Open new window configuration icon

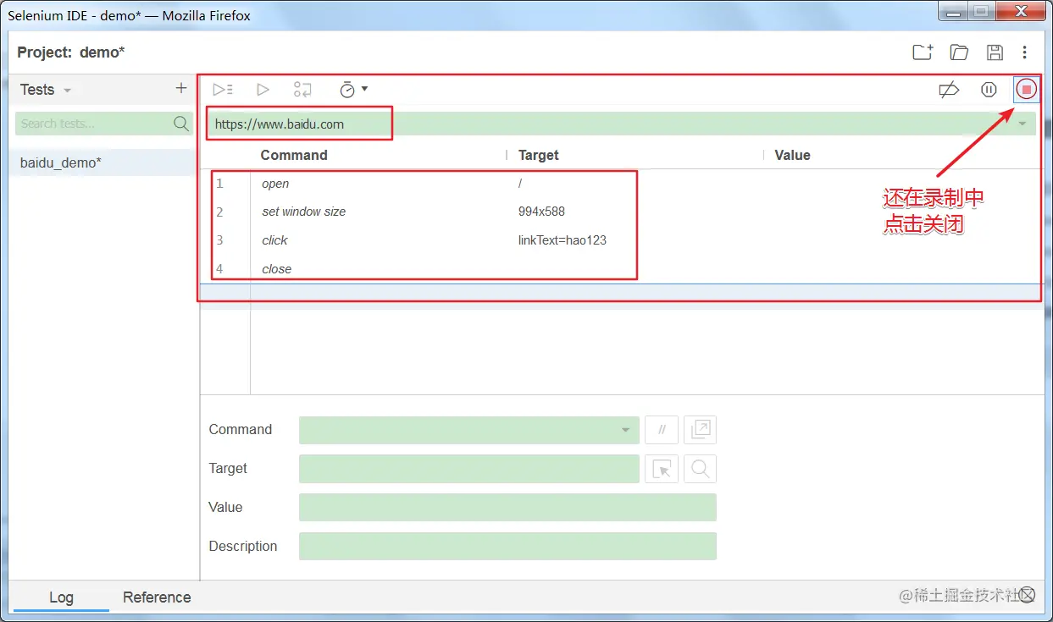pyautogui.click(x=700, y=430)
